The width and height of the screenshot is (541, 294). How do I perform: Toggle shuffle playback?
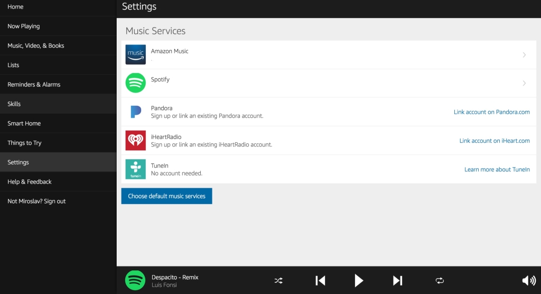tap(278, 281)
